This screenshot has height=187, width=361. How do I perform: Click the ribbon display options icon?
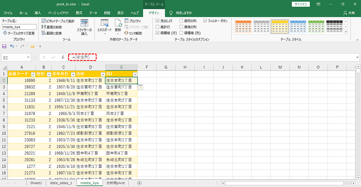(318, 4)
